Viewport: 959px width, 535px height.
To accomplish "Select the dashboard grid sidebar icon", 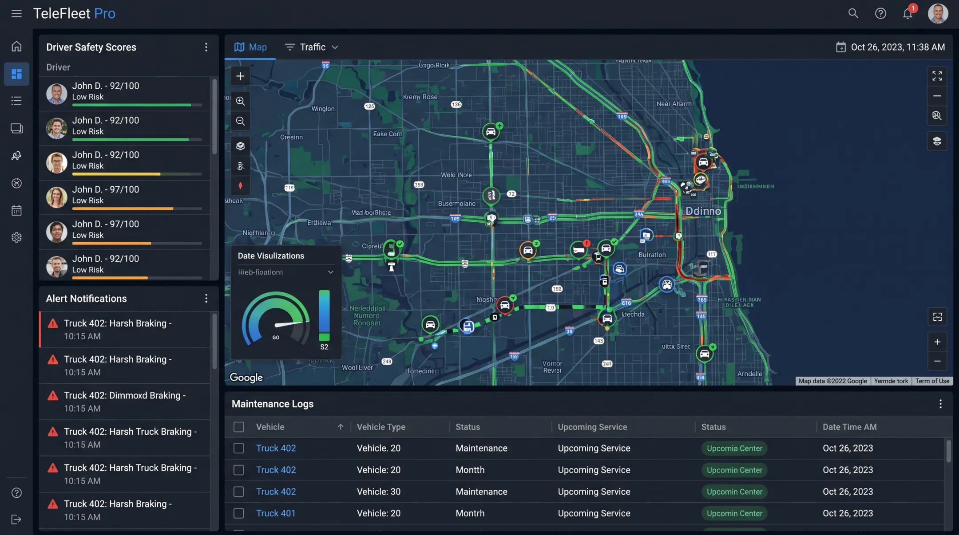I will [16, 74].
